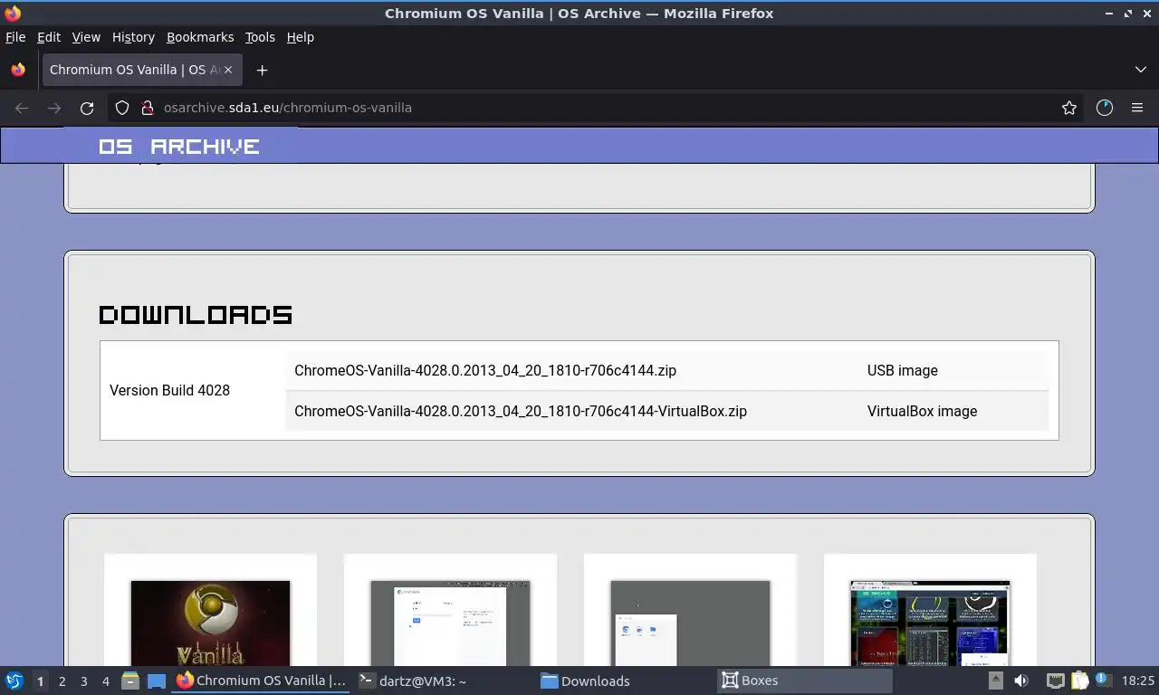Open the View menu
The width and height of the screenshot is (1159, 695).
coord(86,37)
